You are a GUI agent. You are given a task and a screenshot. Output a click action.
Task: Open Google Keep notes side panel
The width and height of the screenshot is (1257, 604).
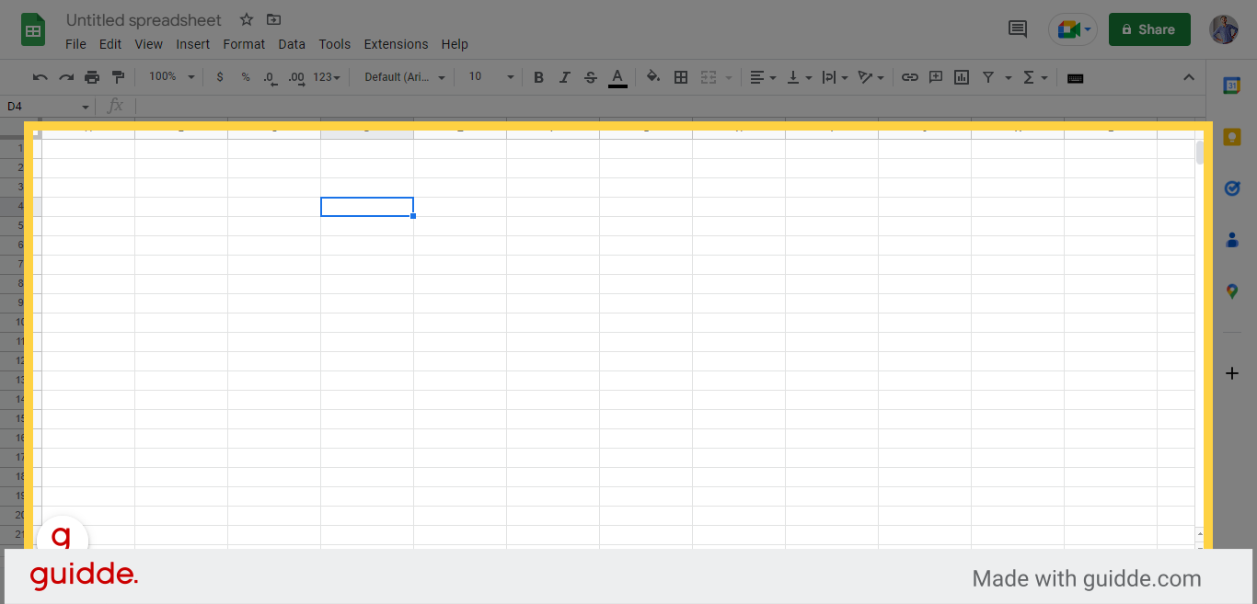[x=1232, y=137]
